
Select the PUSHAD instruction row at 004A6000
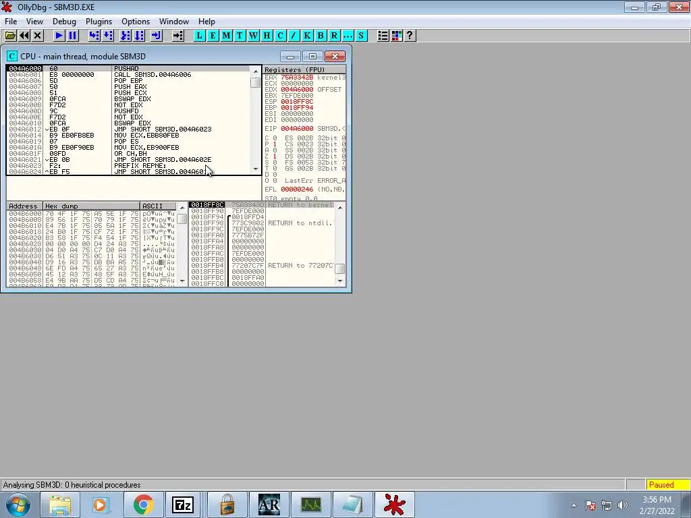point(128,68)
